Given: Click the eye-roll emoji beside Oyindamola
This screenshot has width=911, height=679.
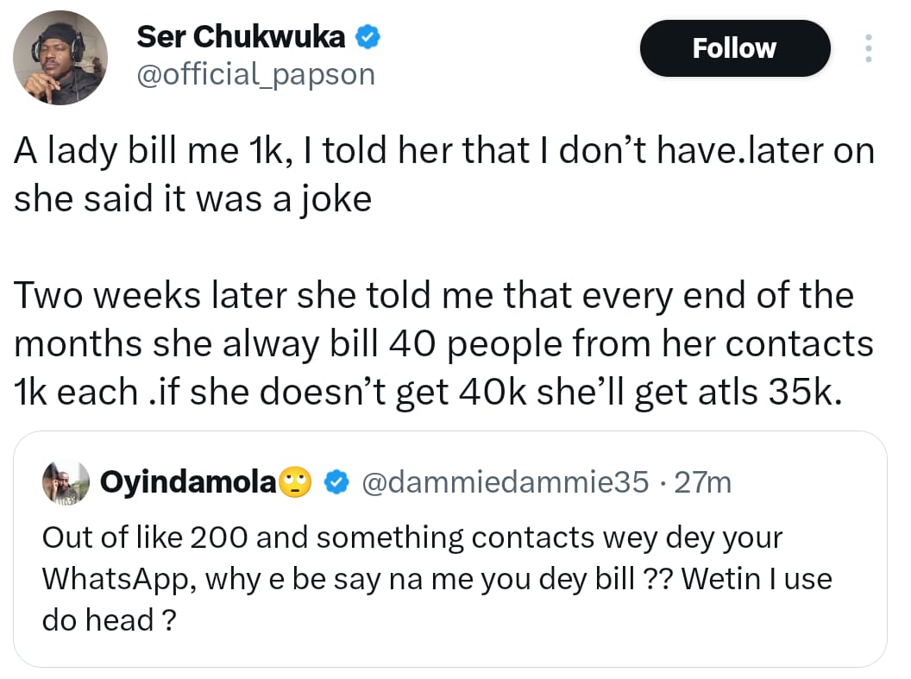Looking at the screenshot, I should pos(295,483).
